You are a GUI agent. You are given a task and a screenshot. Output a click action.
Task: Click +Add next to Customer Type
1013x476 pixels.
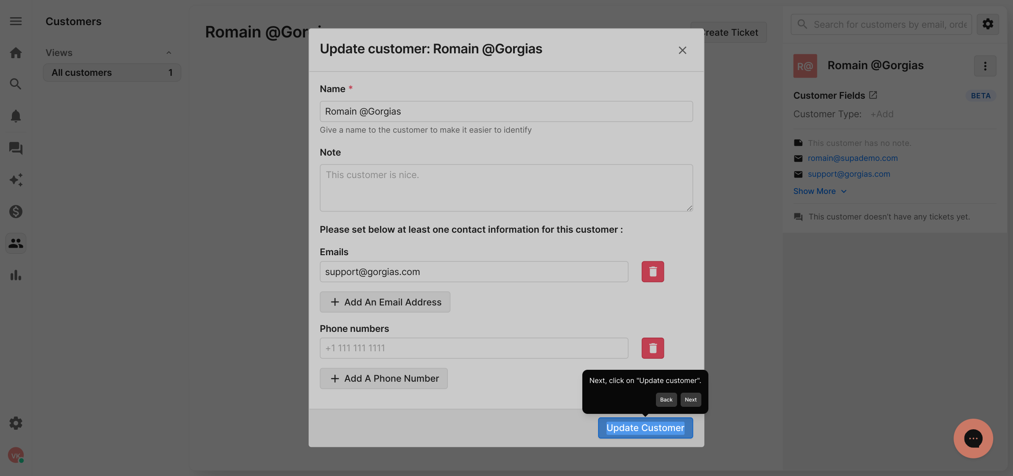tap(882, 114)
